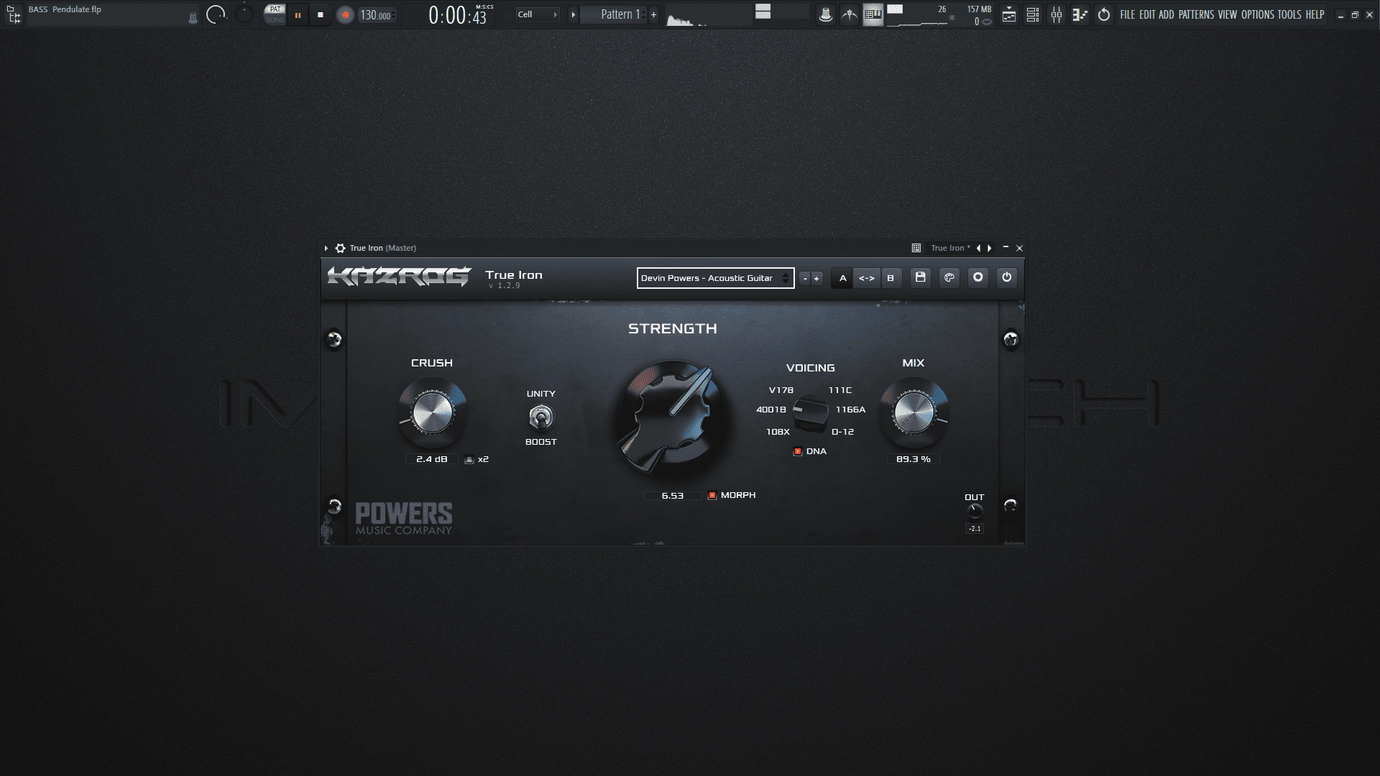Click the 130.000 tempo field
Screen dimensions: 1380x776
[377, 15]
